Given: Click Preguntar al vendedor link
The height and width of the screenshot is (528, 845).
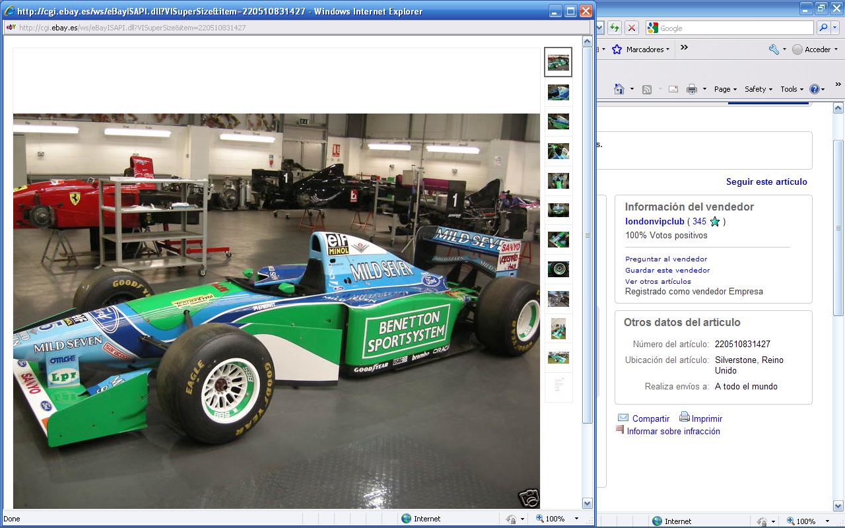Looking at the screenshot, I should click(666, 259).
